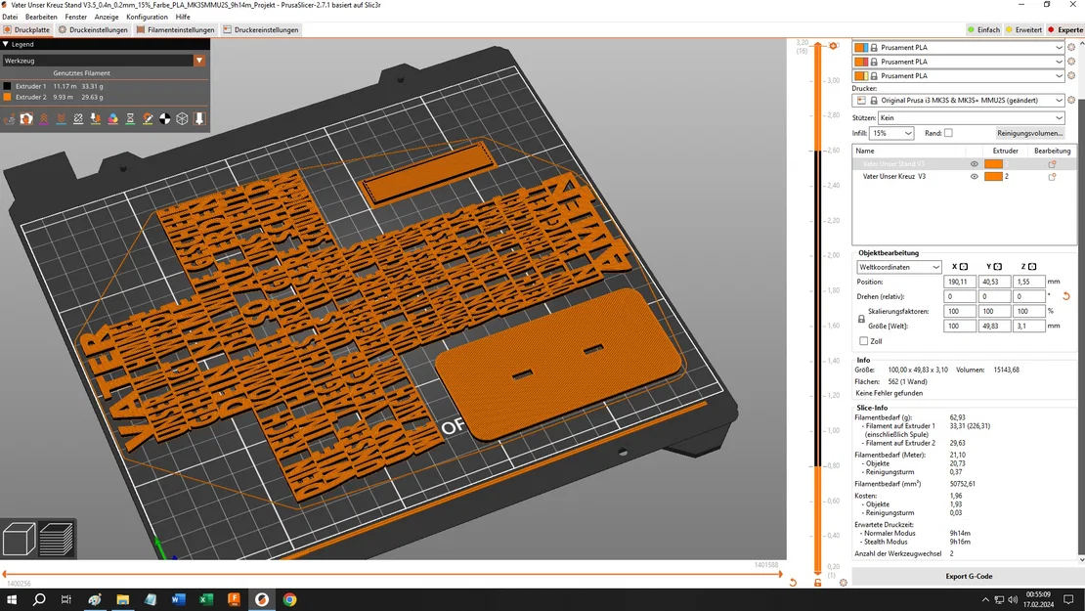This screenshot has height=611, width=1085.
Task: Open Reinigungsvolumen settings button
Action: click(x=1029, y=133)
